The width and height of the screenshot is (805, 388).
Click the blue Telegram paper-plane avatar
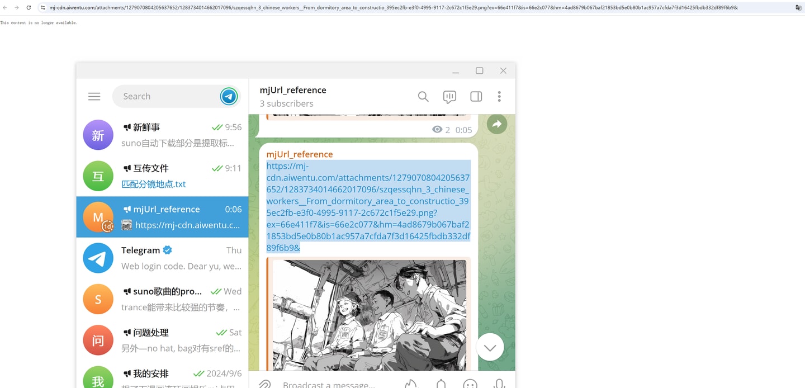pos(98,258)
